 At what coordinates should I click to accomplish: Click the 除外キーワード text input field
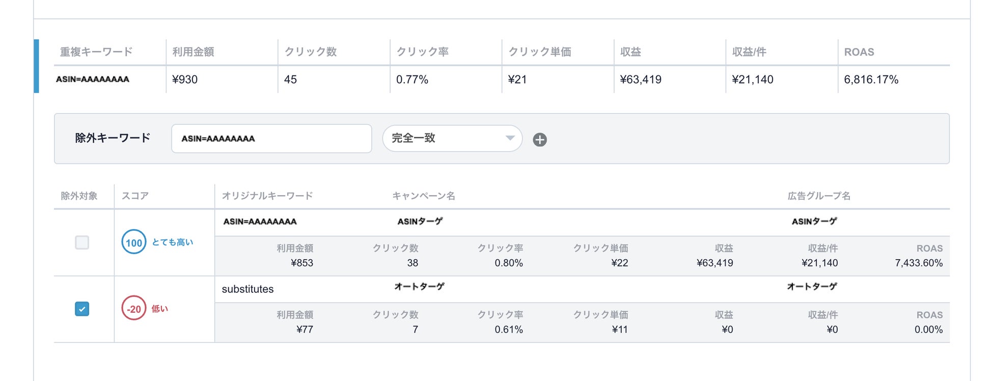tap(271, 139)
